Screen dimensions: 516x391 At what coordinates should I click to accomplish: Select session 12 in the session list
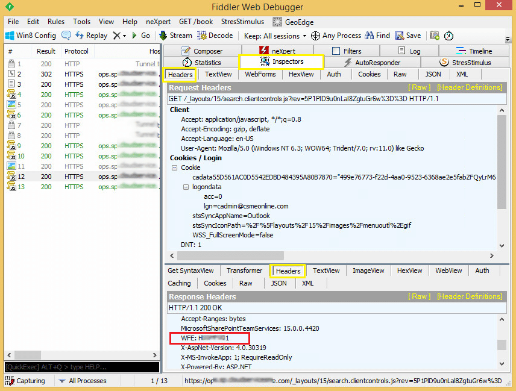[60, 177]
